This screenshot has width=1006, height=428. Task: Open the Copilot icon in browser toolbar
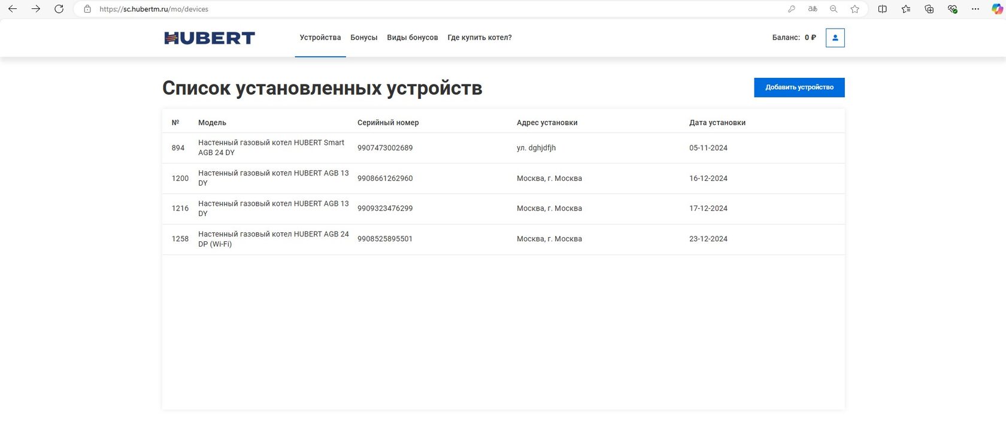997,9
